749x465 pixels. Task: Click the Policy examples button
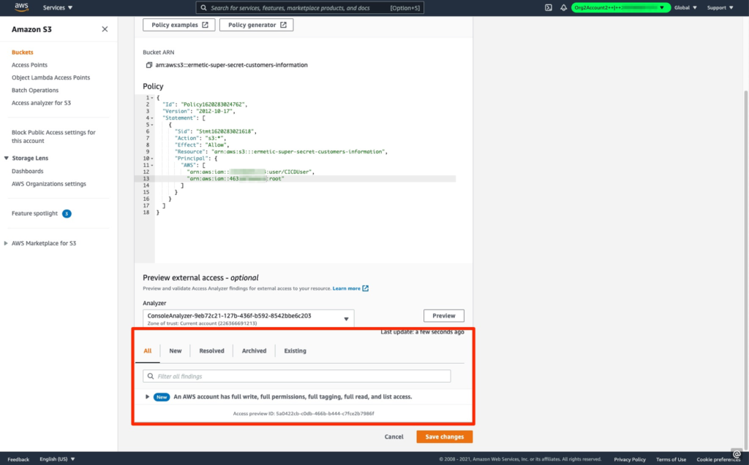coord(179,25)
